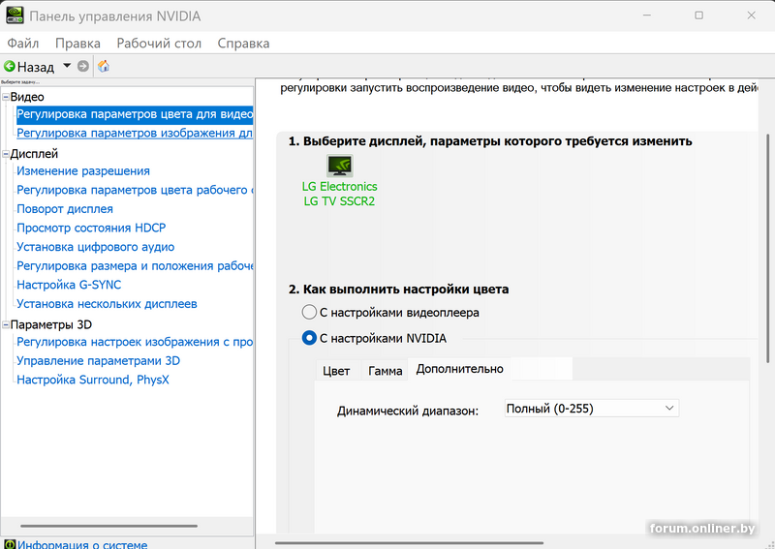Switch to the Гамма tab

click(385, 371)
